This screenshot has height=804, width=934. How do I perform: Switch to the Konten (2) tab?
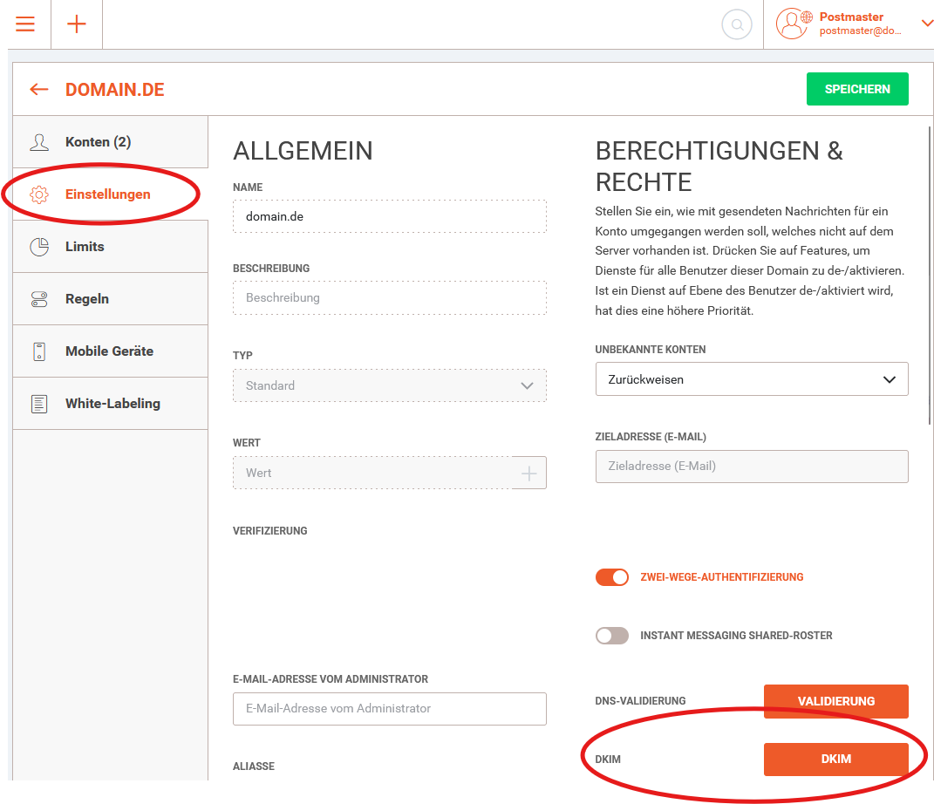pos(98,142)
